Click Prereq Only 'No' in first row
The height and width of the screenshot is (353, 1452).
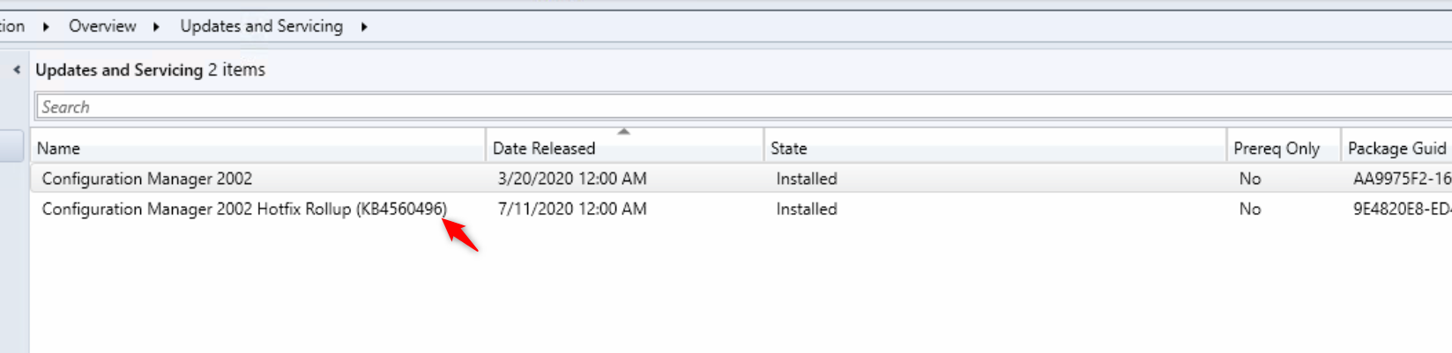1249,179
